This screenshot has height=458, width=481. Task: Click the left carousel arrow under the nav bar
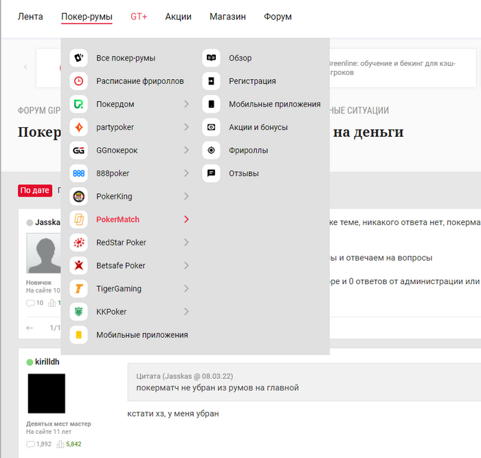(x=25, y=67)
